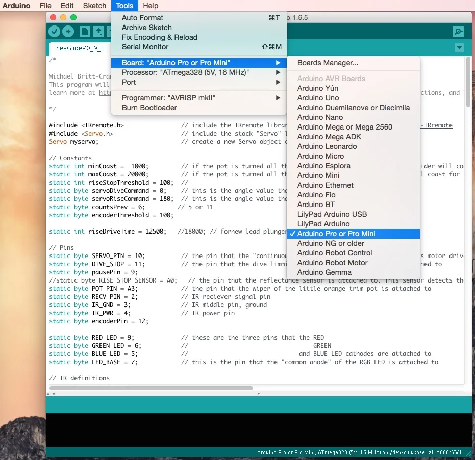Click the '// Pins' comment line
This screenshot has height=460, width=475.
pyautogui.click(x=62, y=248)
